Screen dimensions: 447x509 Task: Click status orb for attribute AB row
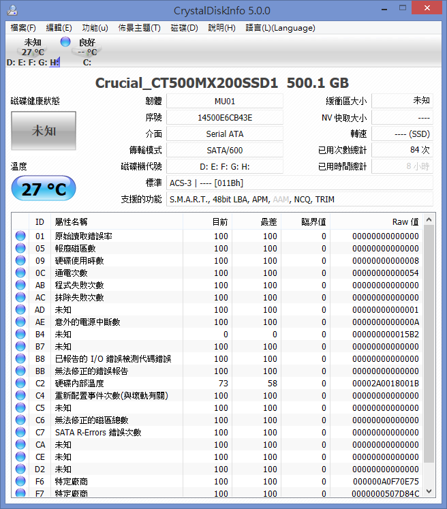pyautogui.click(x=20, y=285)
